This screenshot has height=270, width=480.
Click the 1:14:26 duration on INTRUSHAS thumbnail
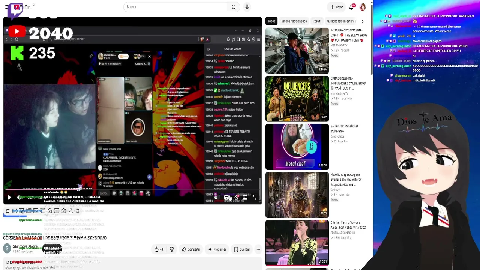[322, 69]
